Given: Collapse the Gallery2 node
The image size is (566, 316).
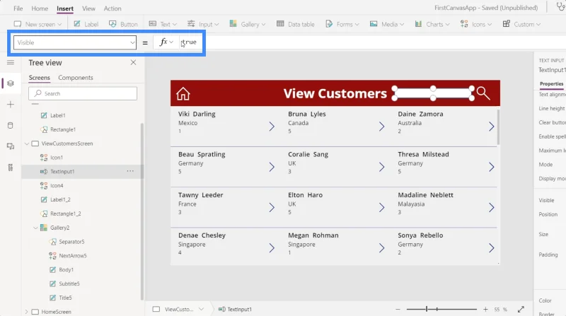Looking at the screenshot, I should tap(35, 228).
